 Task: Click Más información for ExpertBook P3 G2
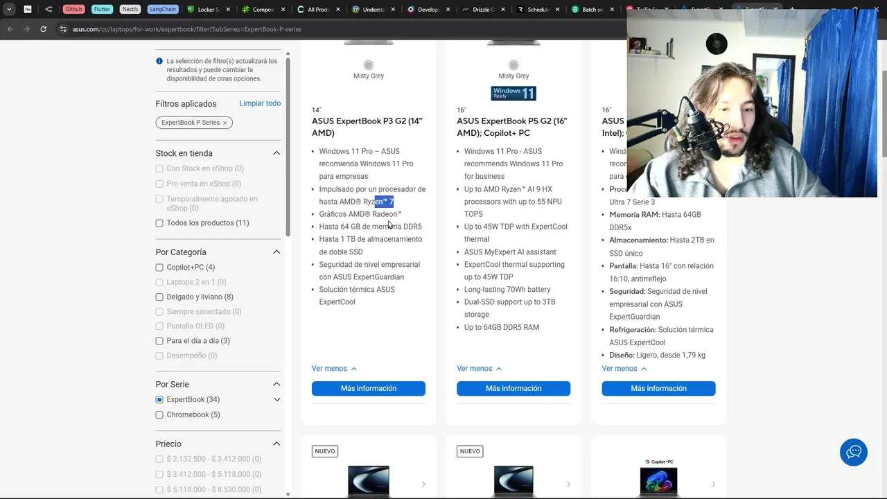click(x=369, y=389)
